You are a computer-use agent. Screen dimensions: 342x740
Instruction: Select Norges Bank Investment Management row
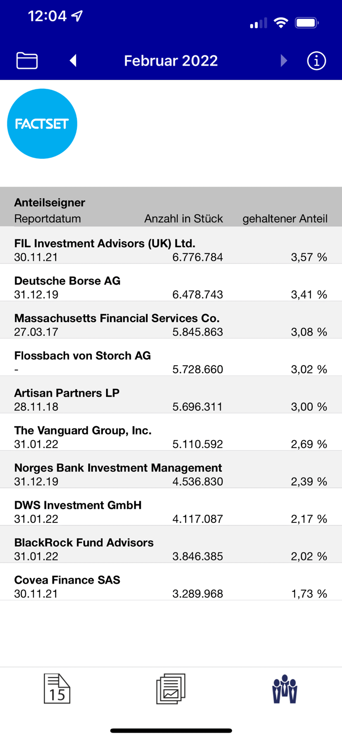click(x=171, y=475)
